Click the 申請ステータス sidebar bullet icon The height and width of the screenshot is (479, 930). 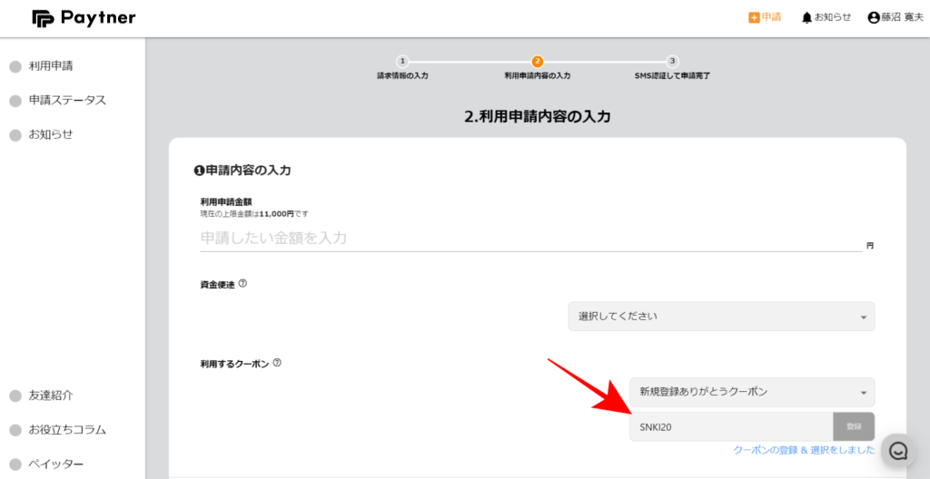[15, 102]
